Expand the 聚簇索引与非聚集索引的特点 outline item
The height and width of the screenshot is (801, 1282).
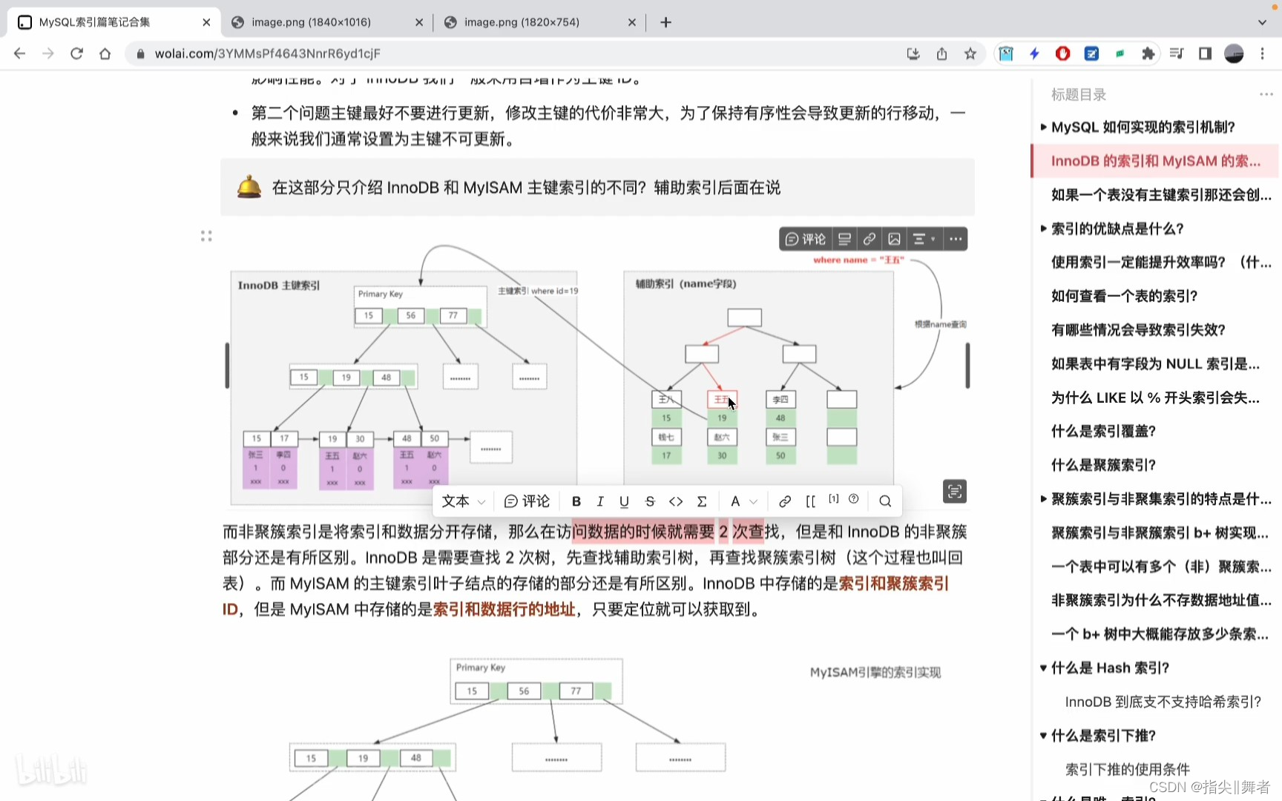coord(1043,499)
